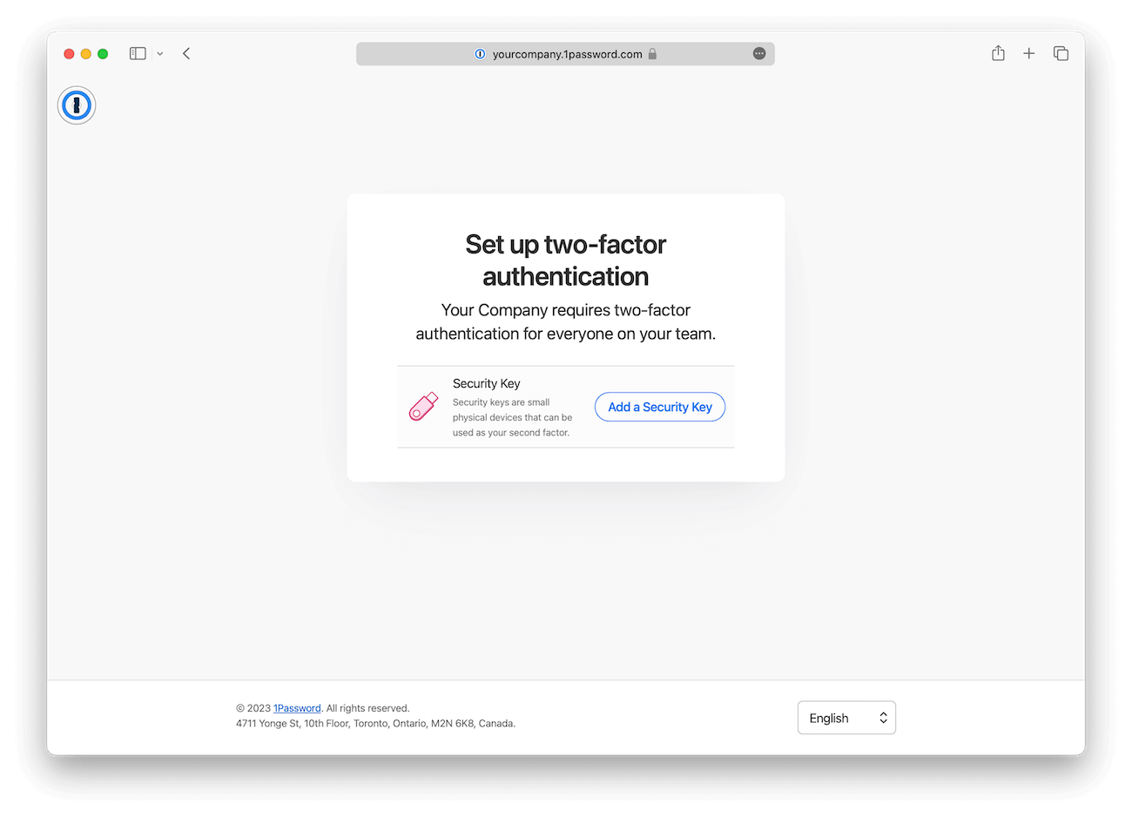Open a new tab with the plus icon
This screenshot has width=1132, height=817.
(x=1028, y=53)
